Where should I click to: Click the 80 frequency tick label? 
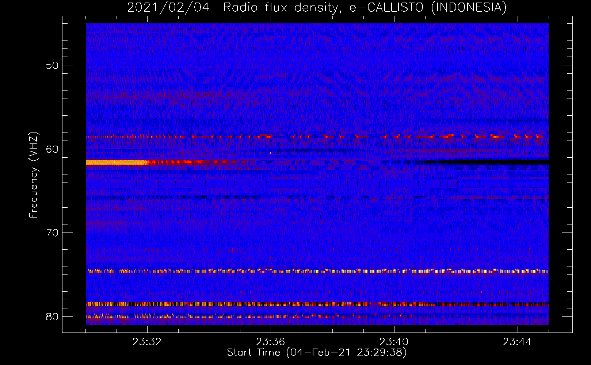[52, 316]
